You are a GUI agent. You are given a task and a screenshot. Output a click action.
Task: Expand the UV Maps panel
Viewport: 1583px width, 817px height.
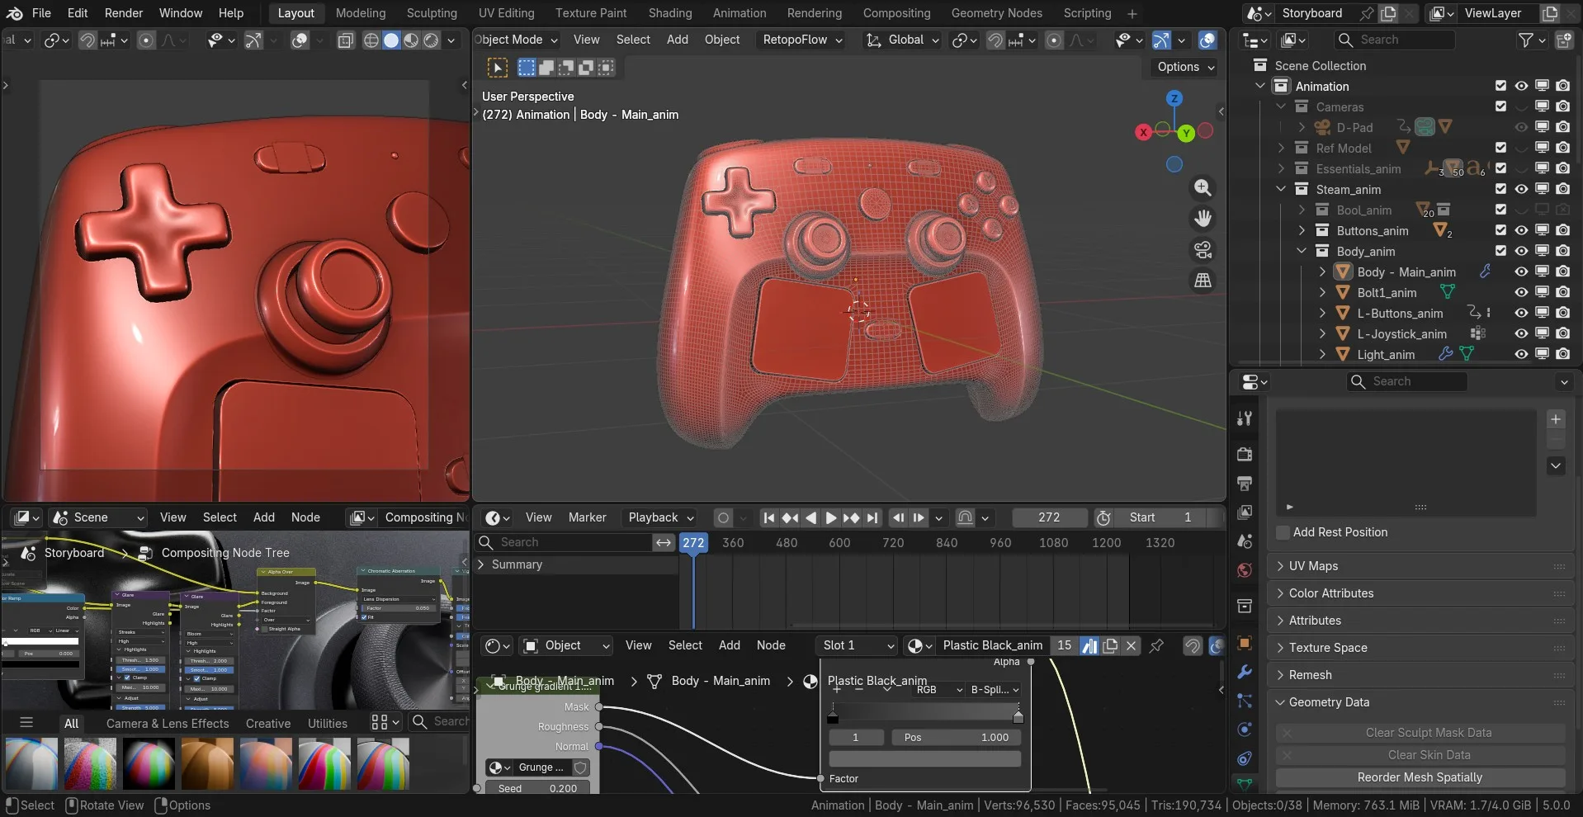(1420, 566)
